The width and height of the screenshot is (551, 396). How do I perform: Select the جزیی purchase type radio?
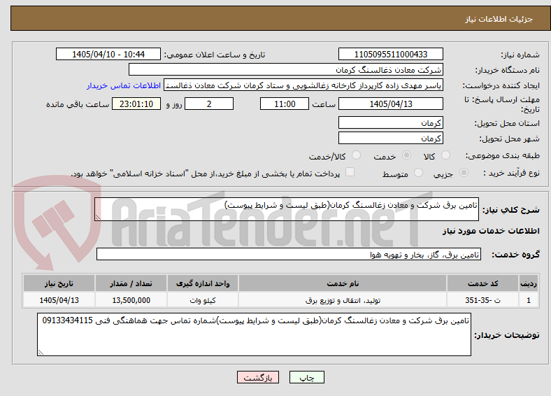pos(464,172)
